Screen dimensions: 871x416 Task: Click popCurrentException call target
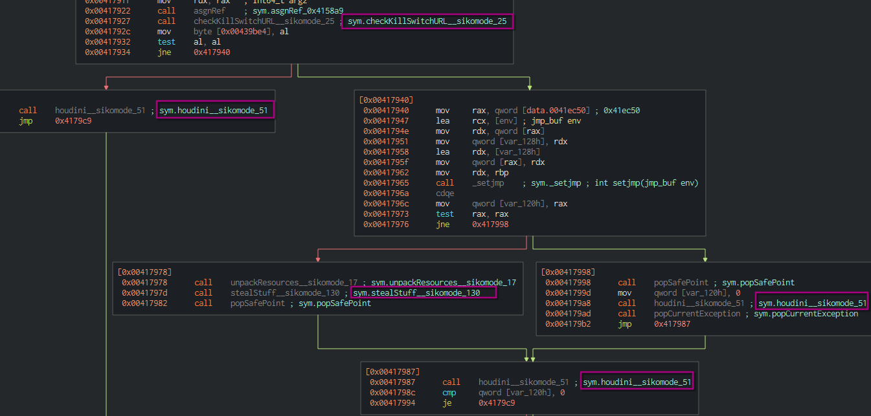[x=697, y=314]
